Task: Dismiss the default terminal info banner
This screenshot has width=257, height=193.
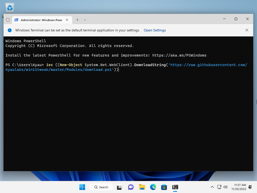Action: pos(247,30)
